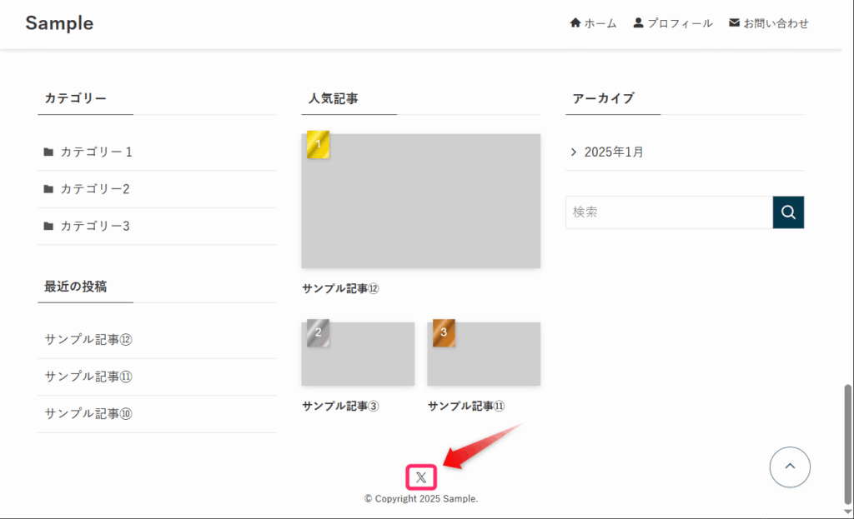854x519 pixels.
Task: Click the scrollbar down arrow
Action: click(x=847, y=512)
